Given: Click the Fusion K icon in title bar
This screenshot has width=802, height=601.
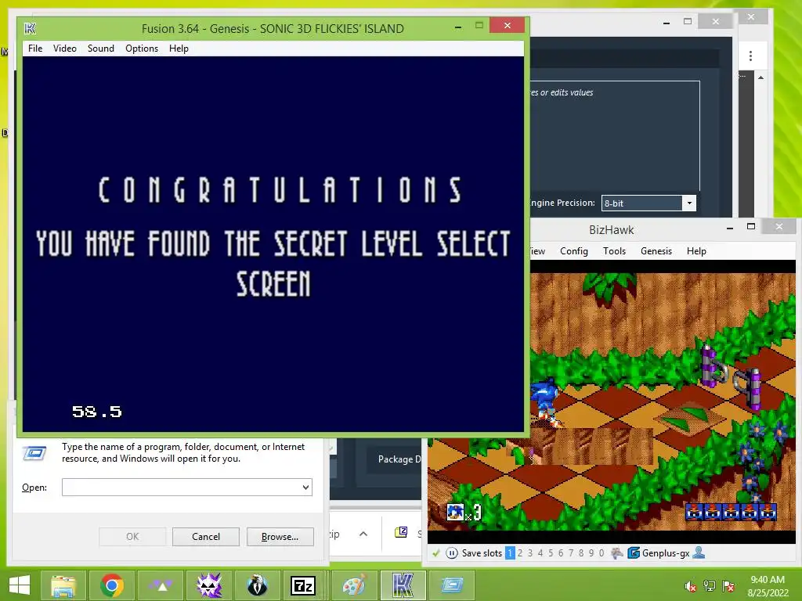Looking at the screenshot, I should 31,28.
